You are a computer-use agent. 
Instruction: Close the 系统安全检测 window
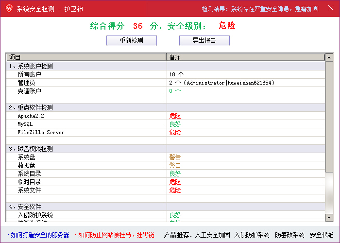coord(331,8)
